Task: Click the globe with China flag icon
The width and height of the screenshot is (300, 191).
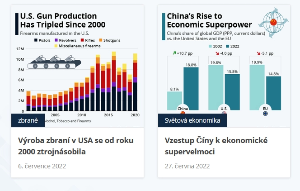Action: tap(273, 21)
